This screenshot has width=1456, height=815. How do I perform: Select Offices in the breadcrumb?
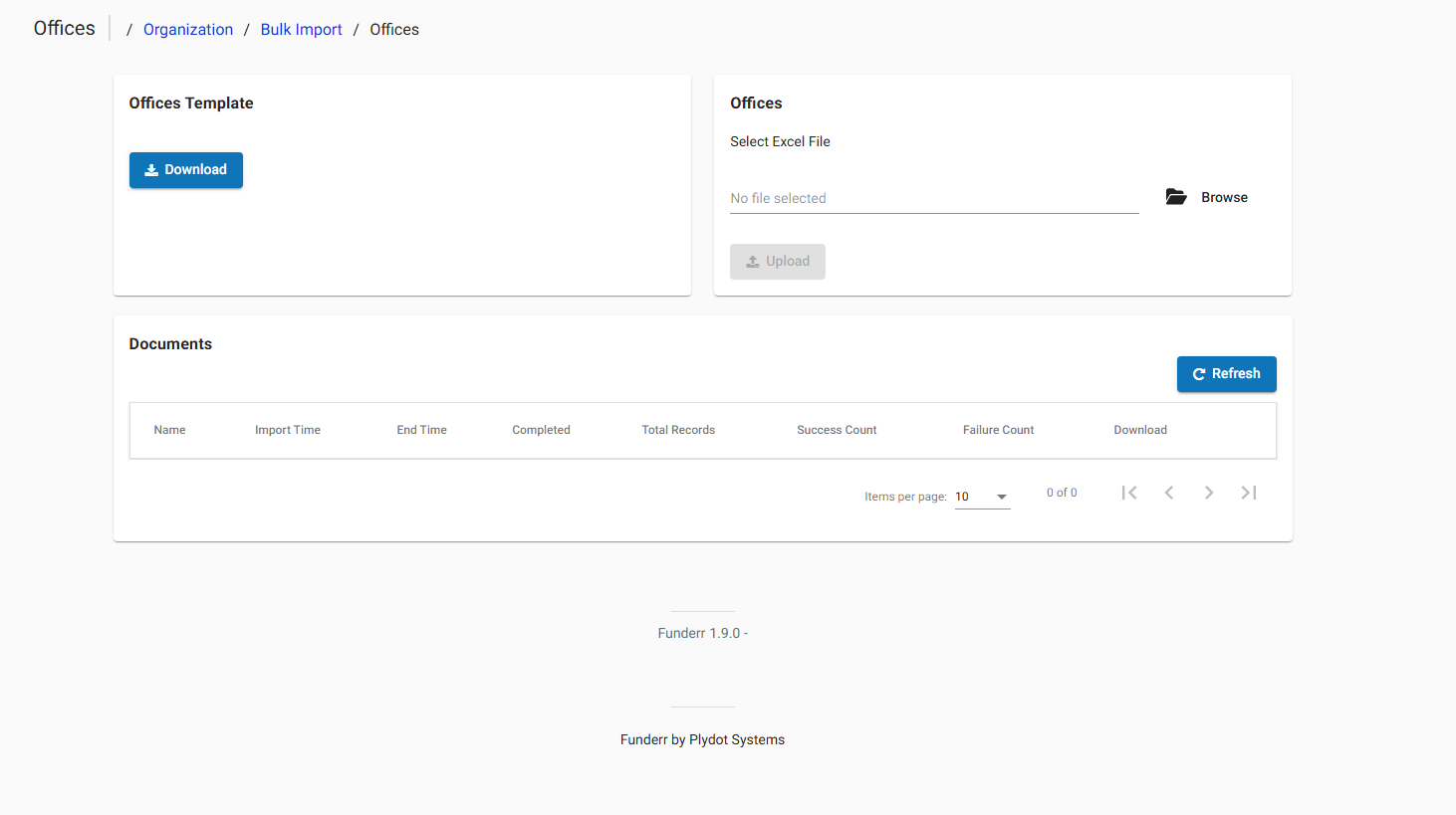coord(393,29)
